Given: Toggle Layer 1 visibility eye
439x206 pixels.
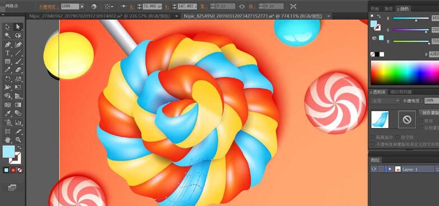Looking at the screenshot, I should click(374, 169).
